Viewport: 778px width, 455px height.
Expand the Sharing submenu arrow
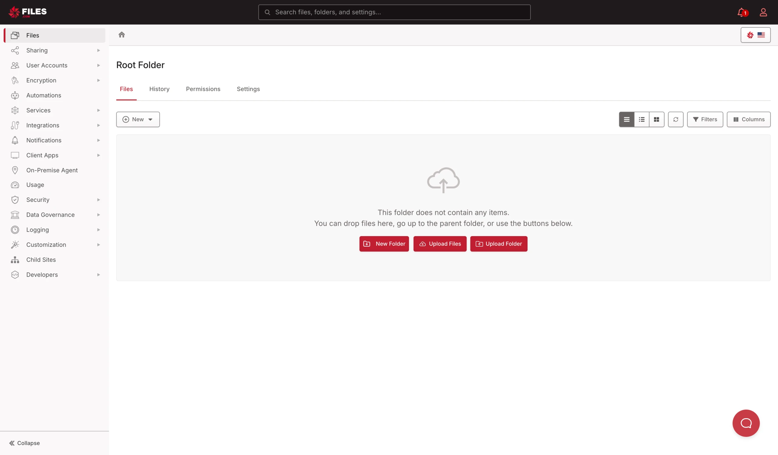pos(98,50)
